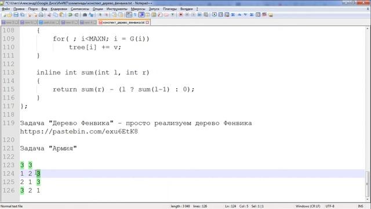The height and width of the screenshot is (209, 371).
Task: Click line number 113 in the margin
Action: coord(9,72)
